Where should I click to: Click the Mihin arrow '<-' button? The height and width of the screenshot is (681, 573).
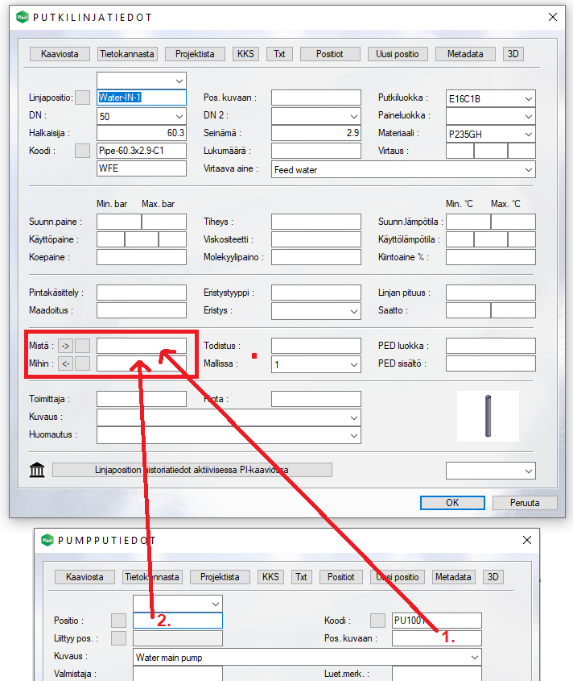tap(65, 363)
